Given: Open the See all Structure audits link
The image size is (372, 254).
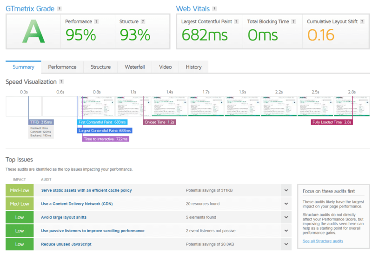Looking at the screenshot, I should point(323,241).
